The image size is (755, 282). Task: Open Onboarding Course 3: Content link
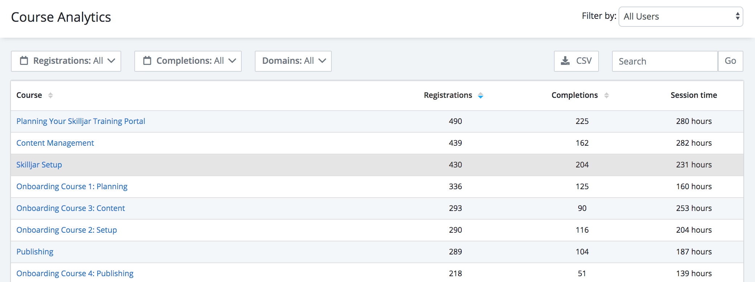tap(71, 208)
